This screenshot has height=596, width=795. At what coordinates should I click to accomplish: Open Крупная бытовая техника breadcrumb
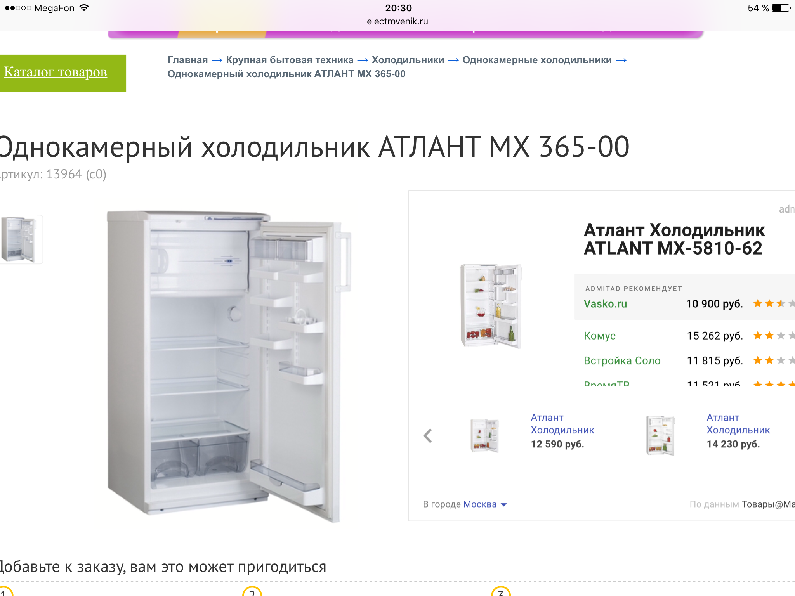(x=290, y=60)
